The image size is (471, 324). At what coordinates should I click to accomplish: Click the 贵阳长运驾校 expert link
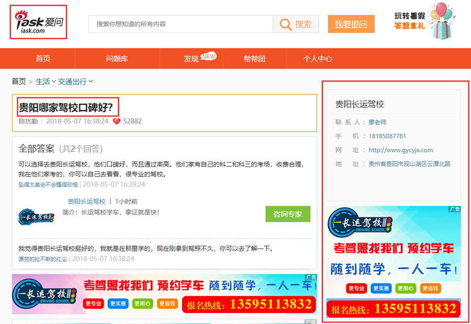coord(86,201)
